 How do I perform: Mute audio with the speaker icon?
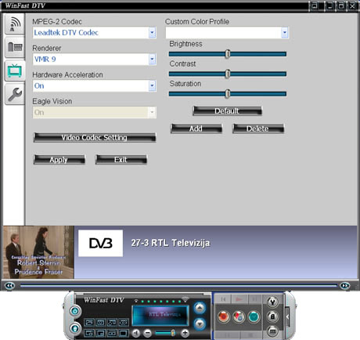pyautogui.click(x=136, y=333)
